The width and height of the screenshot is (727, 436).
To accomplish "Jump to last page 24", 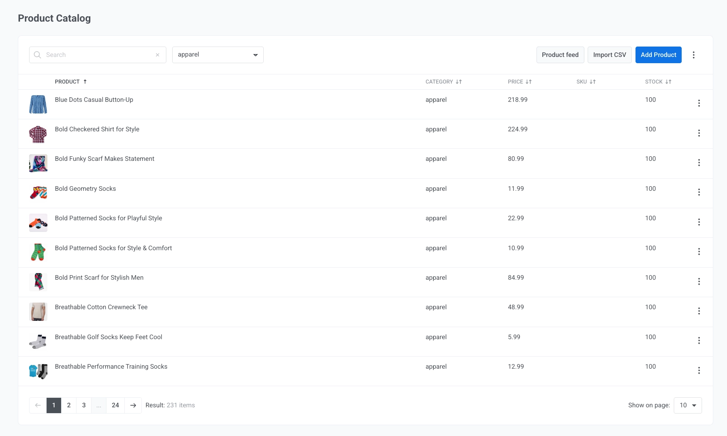I will [116, 405].
